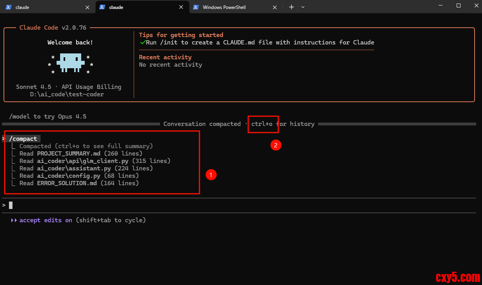Image resolution: width=482 pixels, height=285 pixels.
Task: Click the ctrl+o for history text
Action: (x=283, y=124)
